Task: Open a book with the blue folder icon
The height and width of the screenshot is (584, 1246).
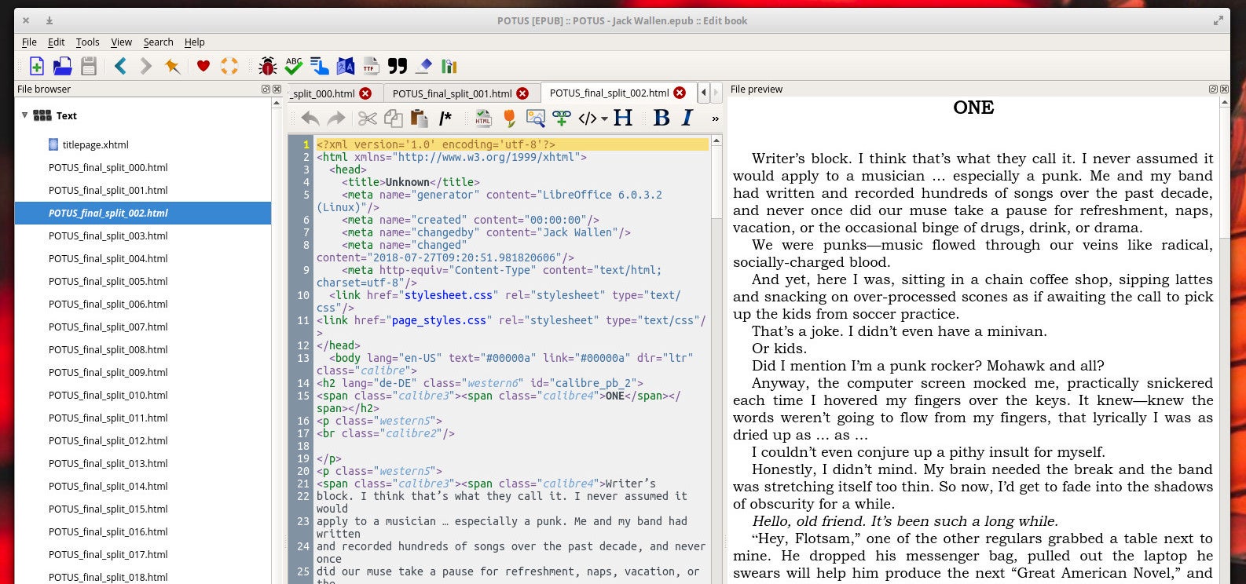Action: (62, 66)
